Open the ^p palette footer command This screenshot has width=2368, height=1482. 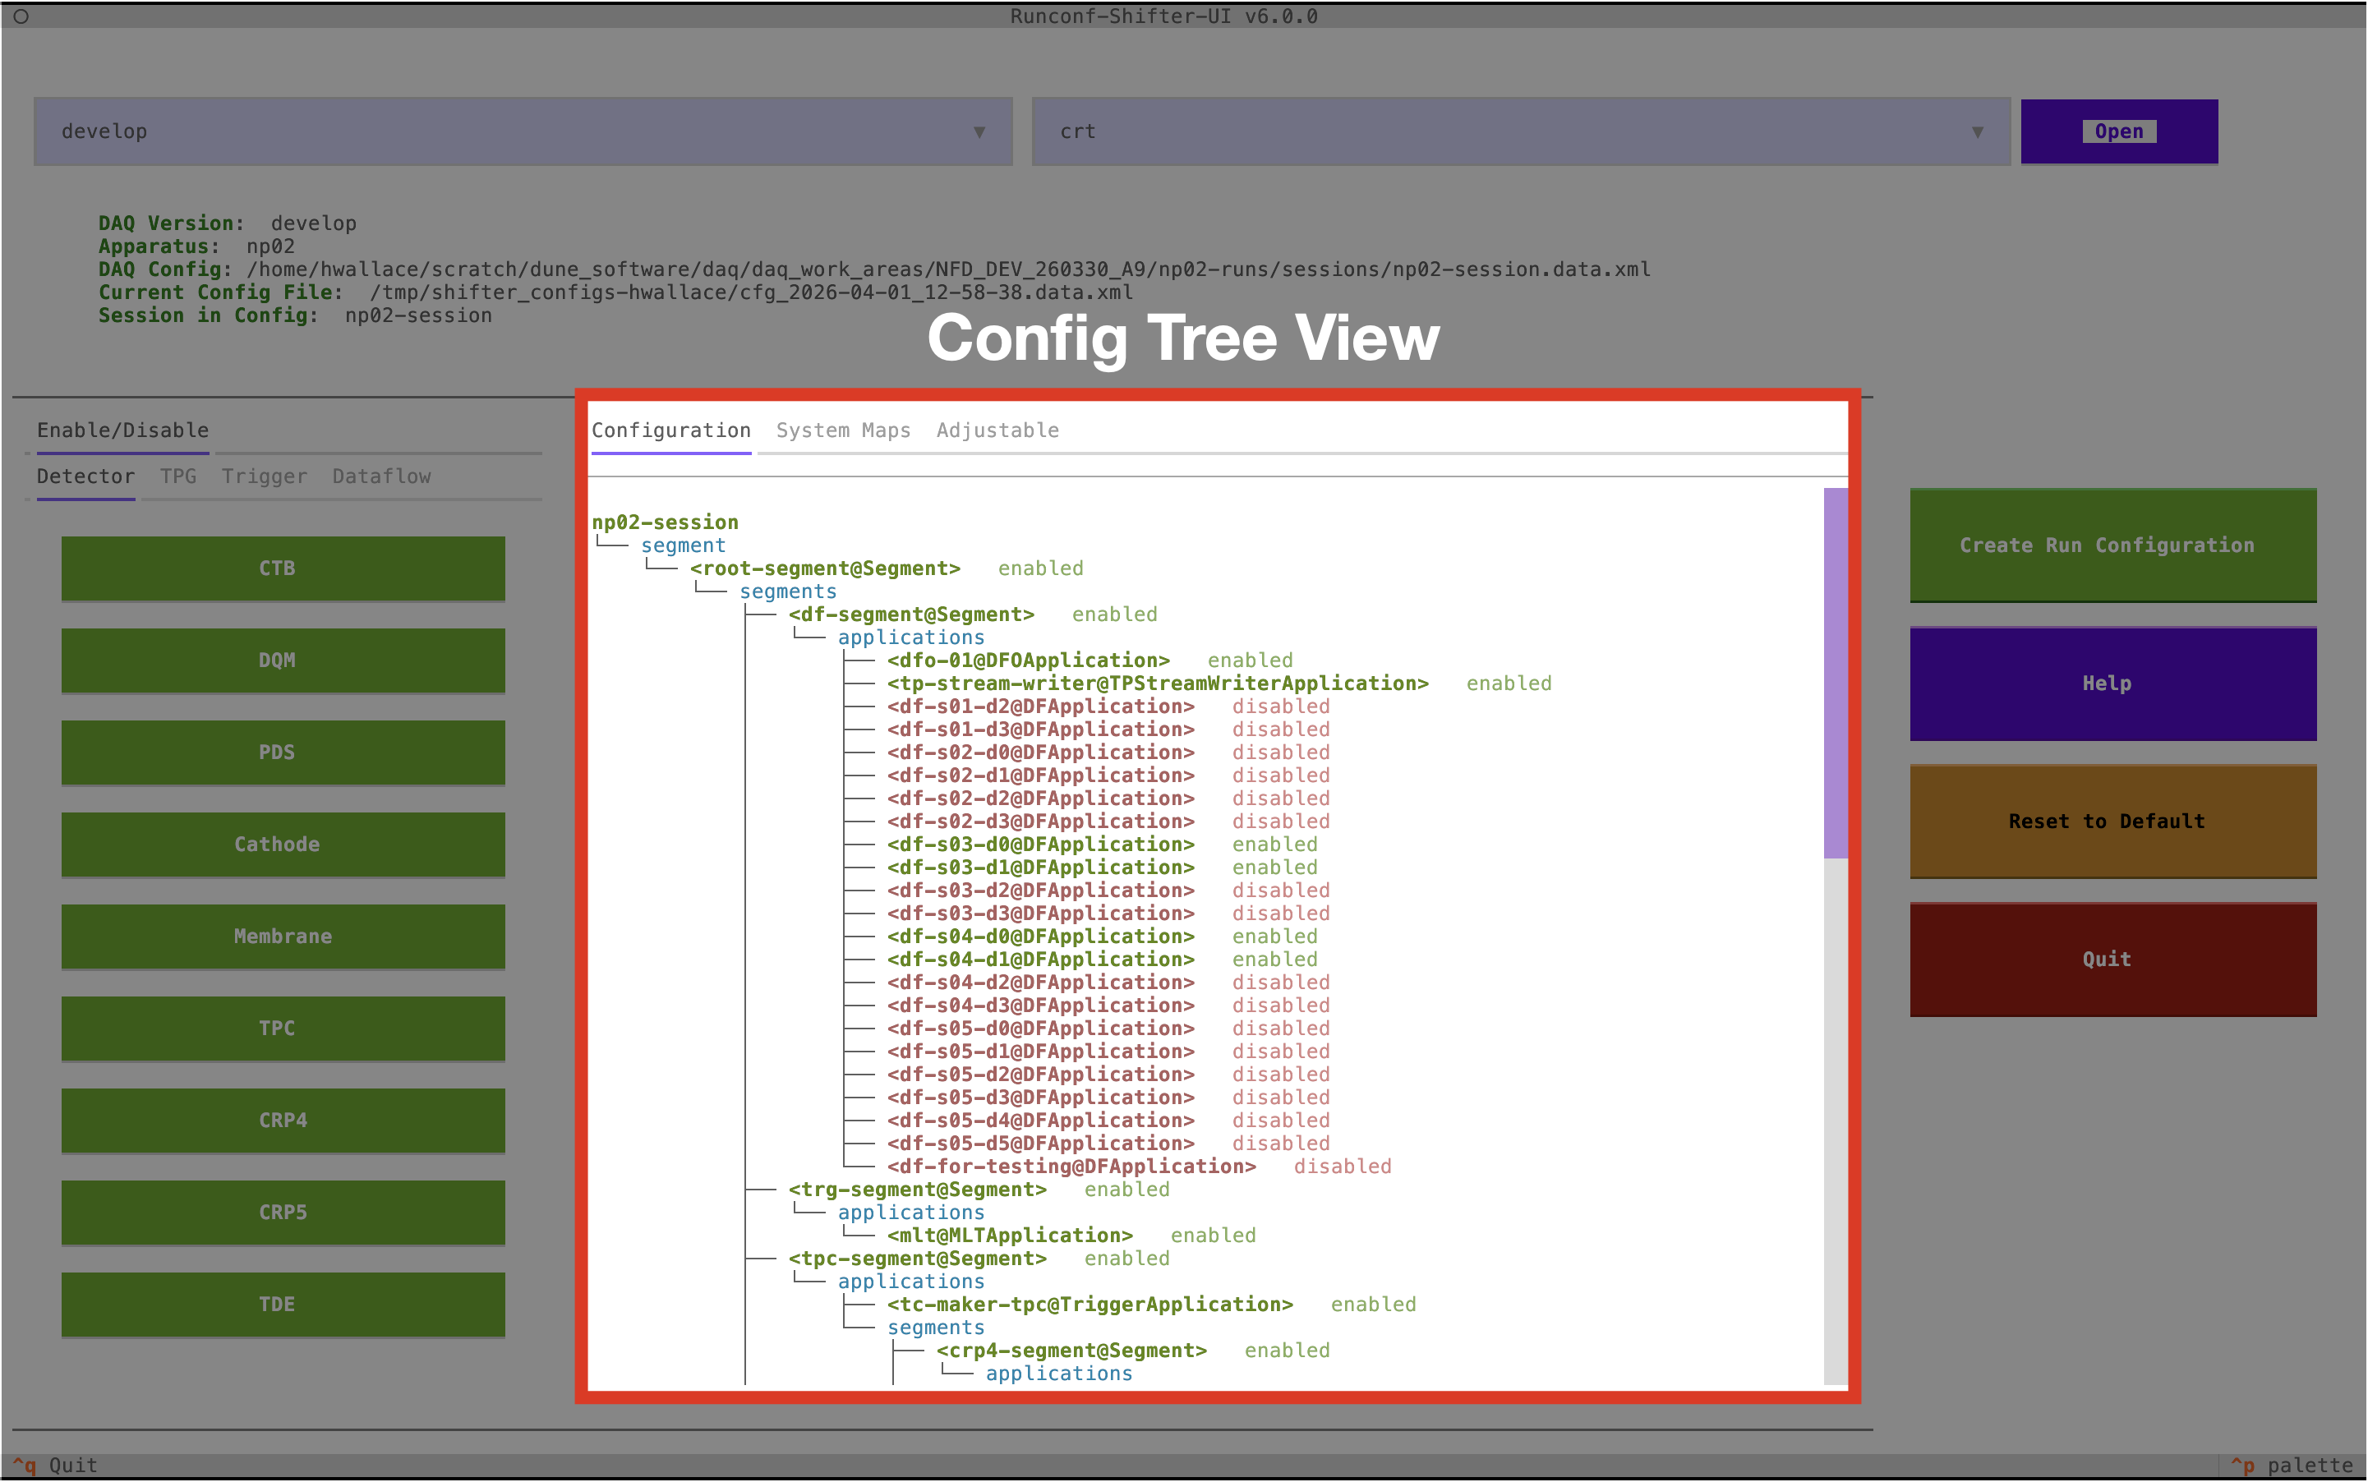tap(2292, 1466)
